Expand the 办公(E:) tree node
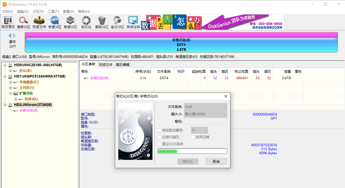This screenshot has height=188, width=345. 10,71
